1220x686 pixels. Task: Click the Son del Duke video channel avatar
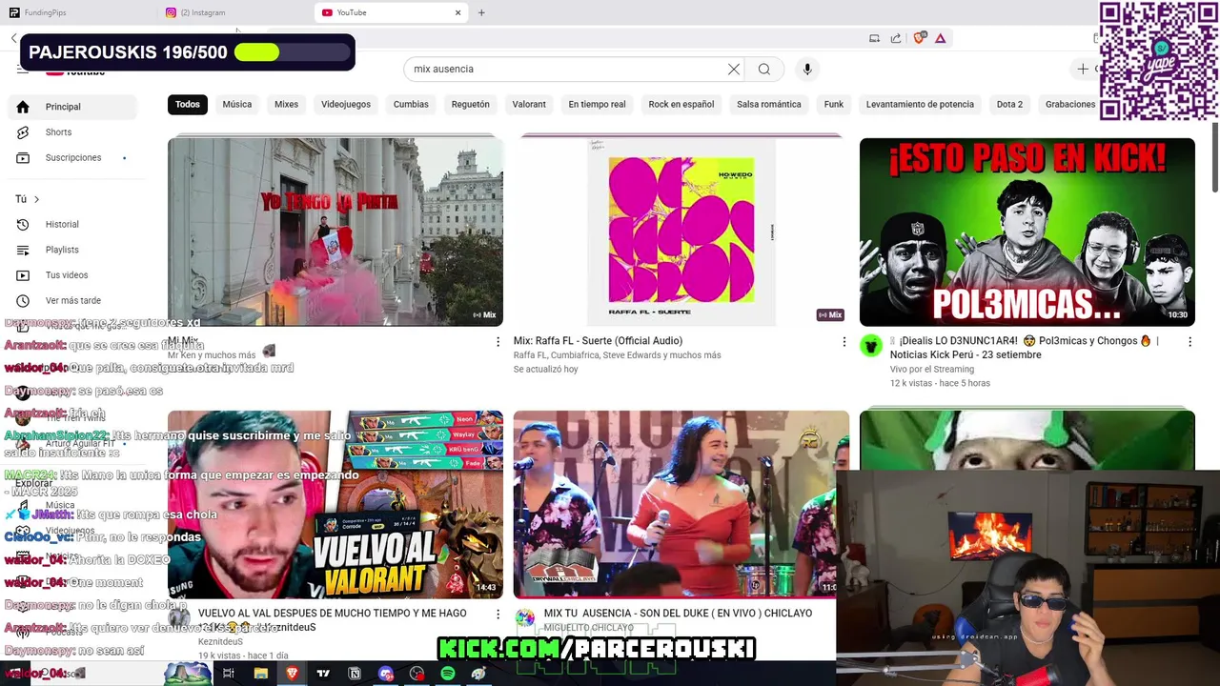[x=525, y=618]
